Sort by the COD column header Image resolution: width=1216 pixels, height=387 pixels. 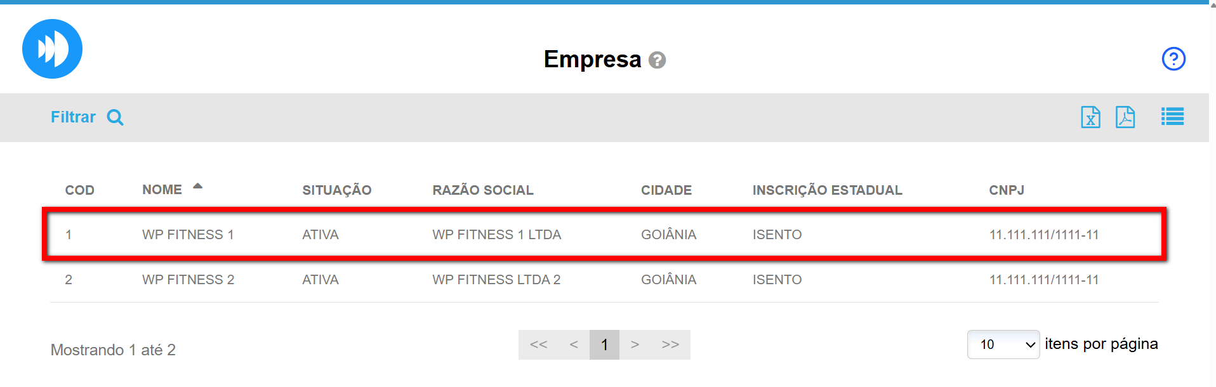(79, 190)
